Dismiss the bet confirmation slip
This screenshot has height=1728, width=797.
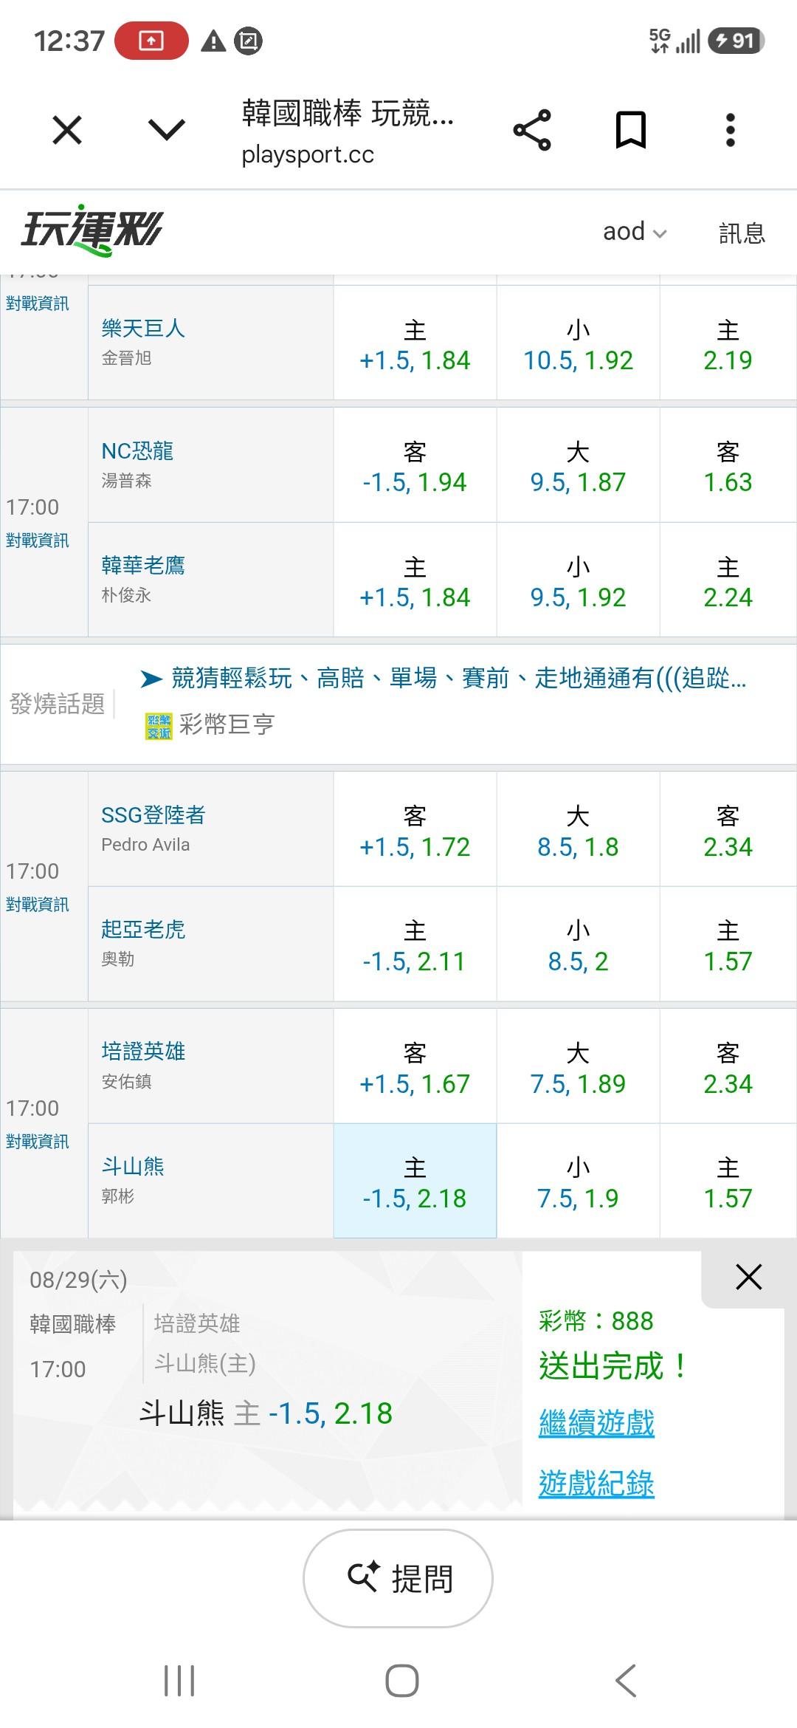point(748,1277)
